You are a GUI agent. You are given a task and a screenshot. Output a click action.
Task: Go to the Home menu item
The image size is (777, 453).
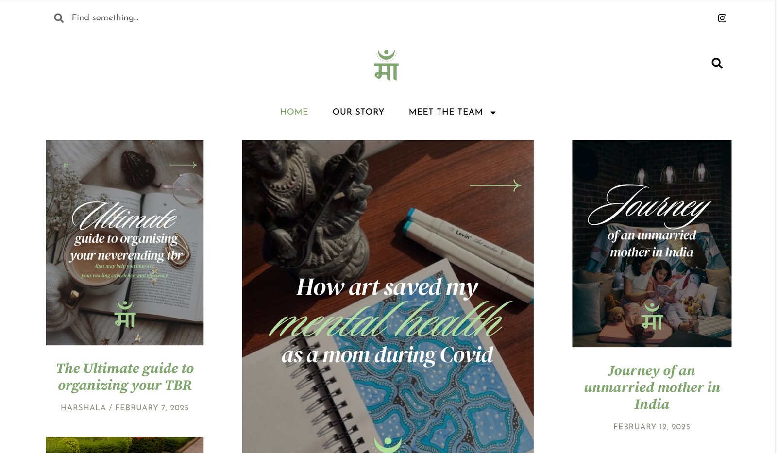coord(294,112)
